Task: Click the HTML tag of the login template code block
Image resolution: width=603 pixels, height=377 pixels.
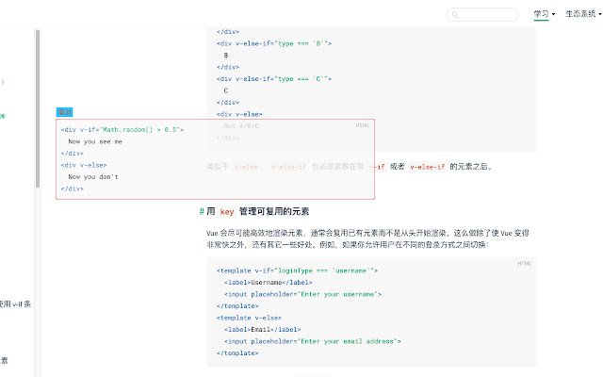Action: 524,264
